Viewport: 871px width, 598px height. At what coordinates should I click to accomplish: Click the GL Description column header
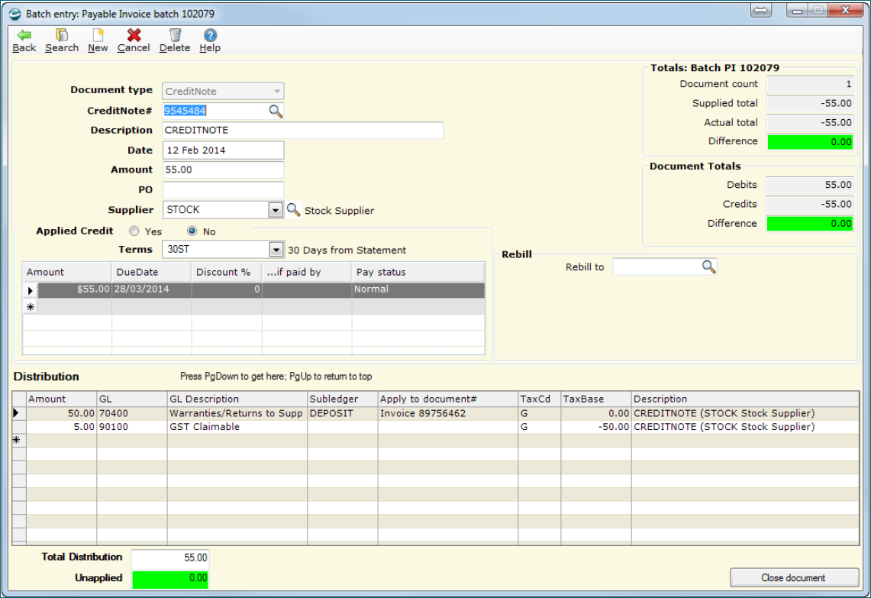(x=237, y=399)
